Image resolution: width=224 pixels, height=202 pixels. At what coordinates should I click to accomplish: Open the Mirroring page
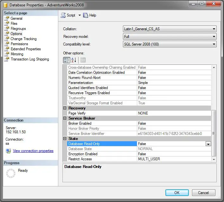click(x=17, y=54)
